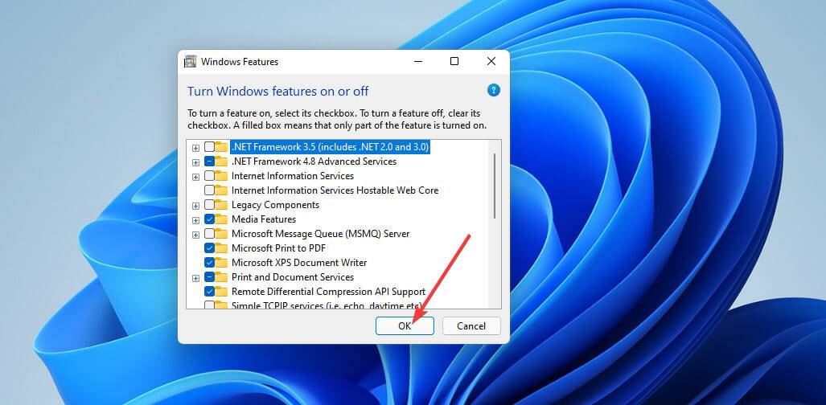
Task: Select the '.NET Framework 3.5 (includes .NET 2.0 and 3.0)' label
Action: pyautogui.click(x=331, y=147)
